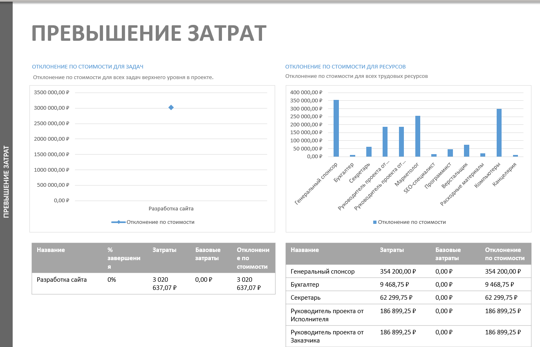Click Отклонение по стоимости header in resources table
540x347 pixels.
coord(505,254)
